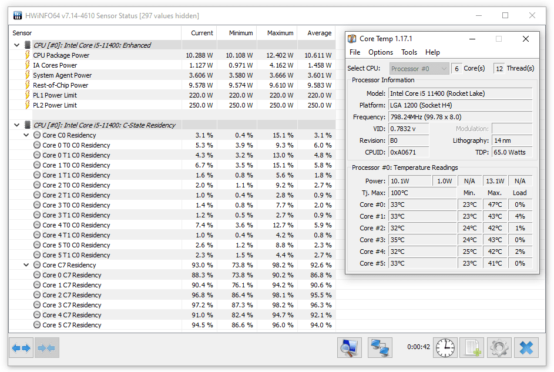The width and height of the screenshot is (554, 372).
Task: Click the Model field showing Intel Core i5 11400
Action: pyautogui.click(x=461, y=93)
